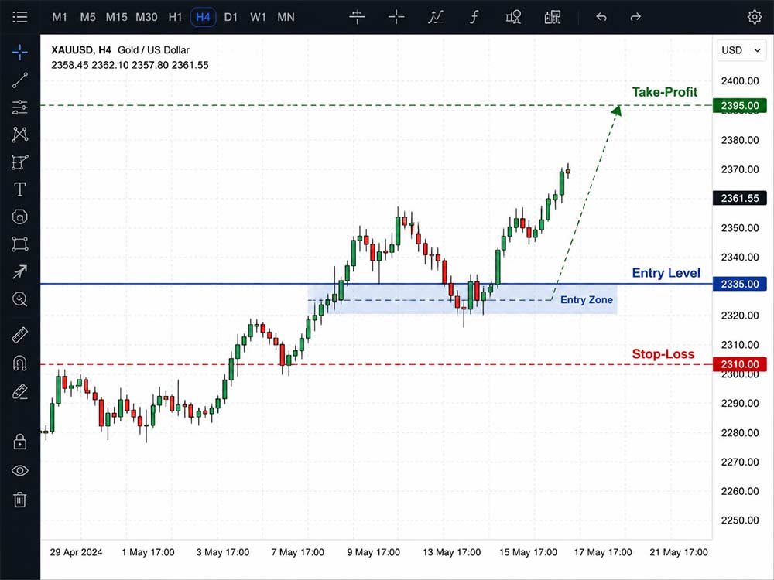Switch to D1 daily timeframe
The width and height of the screenshot is (774, 580).
(231, 17)
